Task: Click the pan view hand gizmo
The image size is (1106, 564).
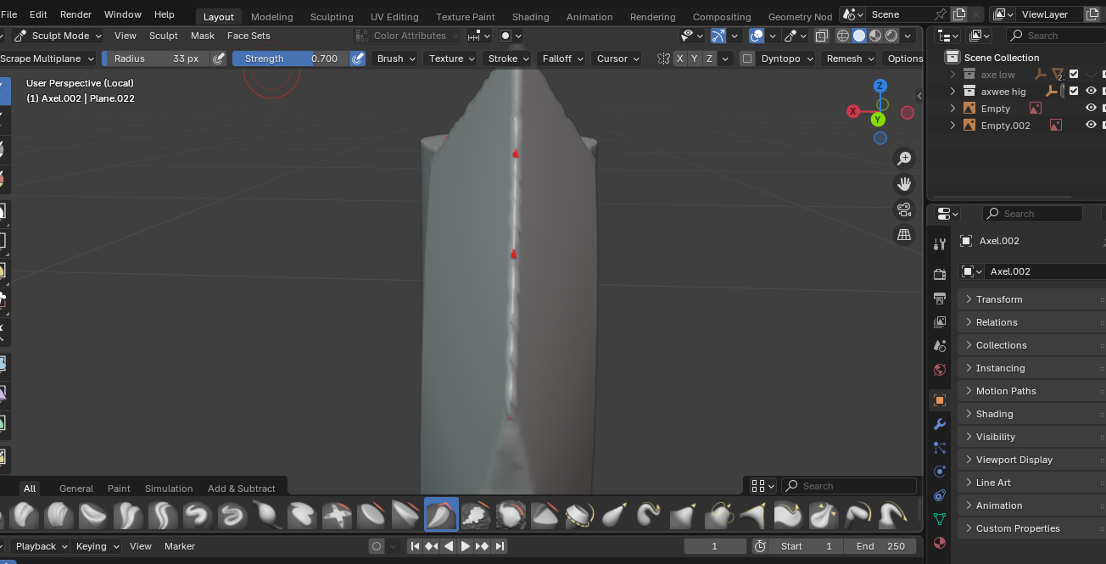Action: tap(904, 184)
